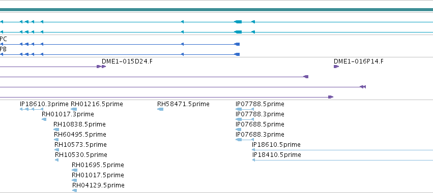The height and width of the screenshot is (193, 433).
Task: Select the IP07788.3prime feature glyph
Action: pyautogui.click(x=245, y=119)
